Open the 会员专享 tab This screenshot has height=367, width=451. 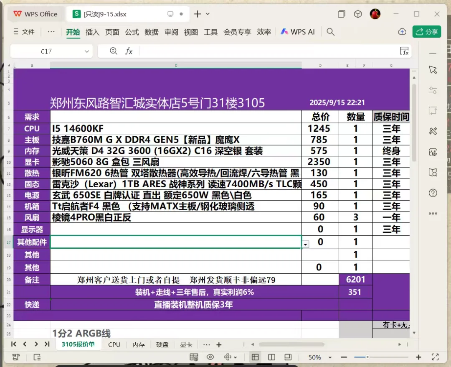pyautogui.click(x=237, y=32)
